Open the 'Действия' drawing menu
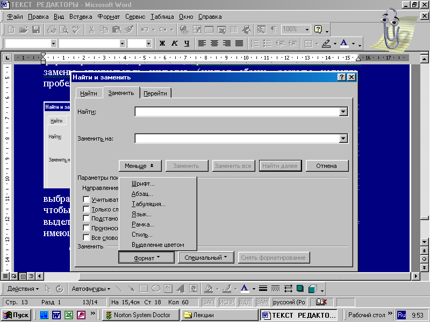Screen dimensions: 430x322 (23, 289)
